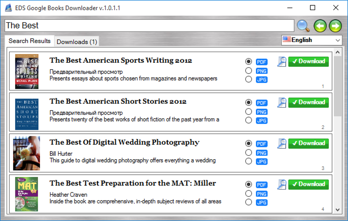
Task: Click the Digital Wedding Photography cover thumbnail
Action: pos(26,153)
